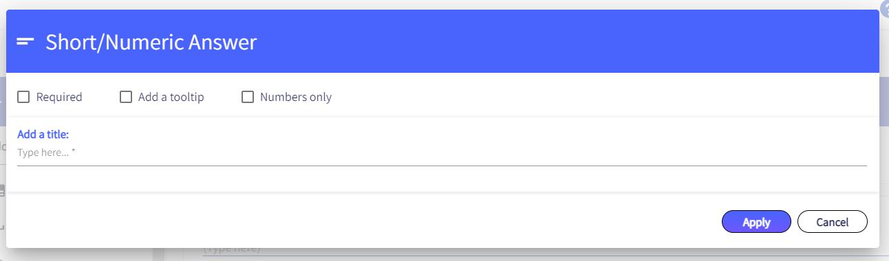
Task: Click the Add a tooltip label
Action: [x=171, y=97]
